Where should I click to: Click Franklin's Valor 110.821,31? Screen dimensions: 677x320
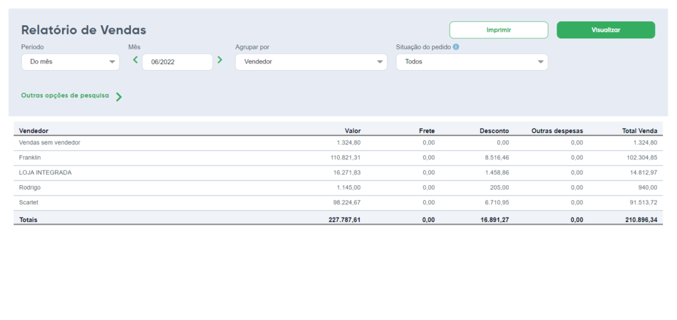(x=345, y=157)
